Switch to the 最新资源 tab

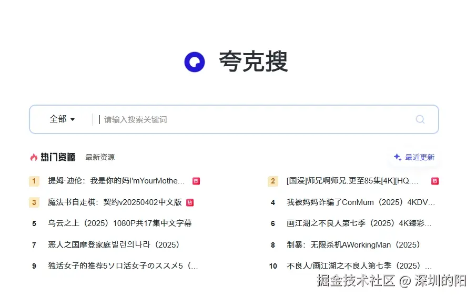click(x=100, y=157)
